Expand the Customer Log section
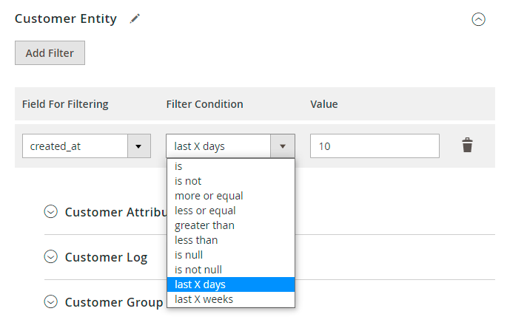 tap(51, 256)
